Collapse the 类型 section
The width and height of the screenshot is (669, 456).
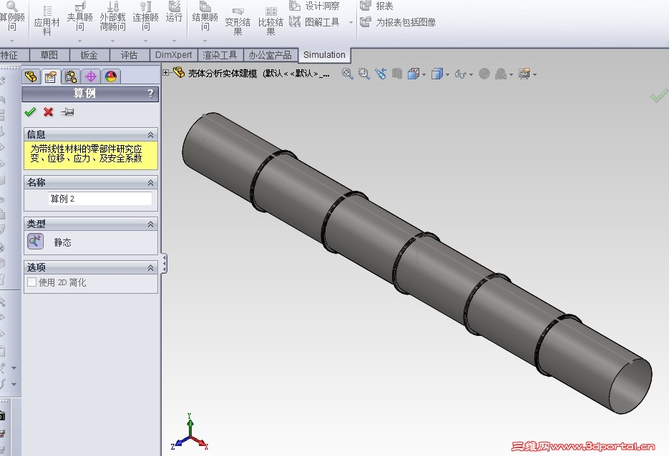pos(150,224)
